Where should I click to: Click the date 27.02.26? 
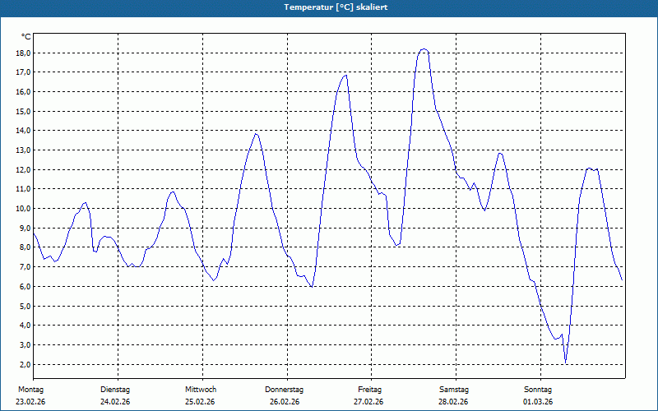click(368, 402)
